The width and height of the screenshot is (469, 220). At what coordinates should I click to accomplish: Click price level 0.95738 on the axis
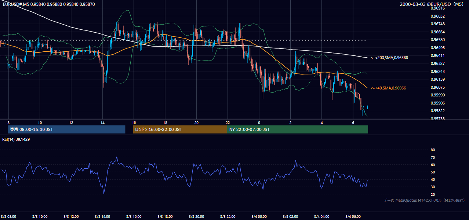pyautogui.click(x=437, y=119)
